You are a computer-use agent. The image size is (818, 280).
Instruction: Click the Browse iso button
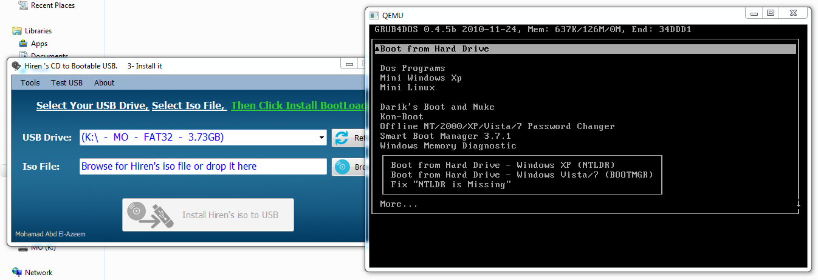[349, 167]
